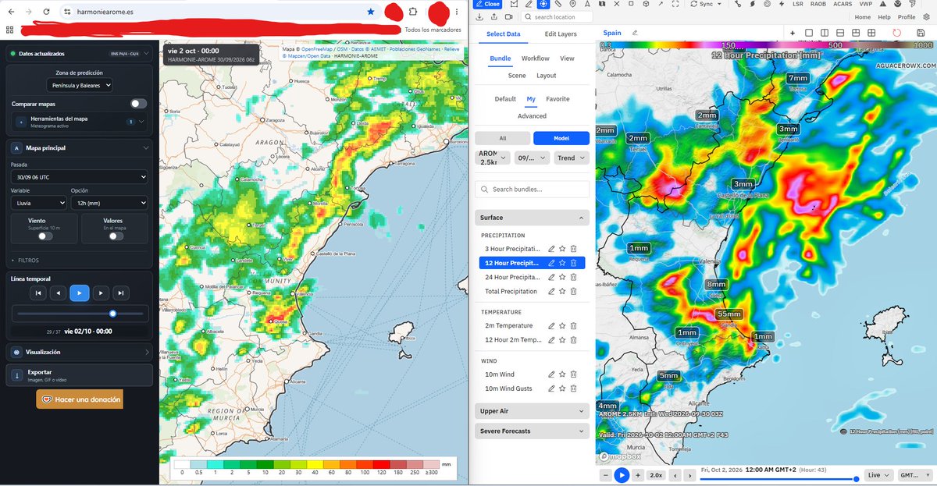
Task: Open the Exportar panel
Action: coord(79,375)
